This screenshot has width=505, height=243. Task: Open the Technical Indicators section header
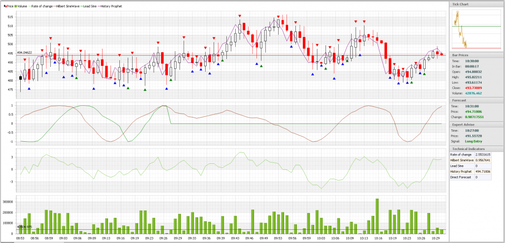[477, 149]
